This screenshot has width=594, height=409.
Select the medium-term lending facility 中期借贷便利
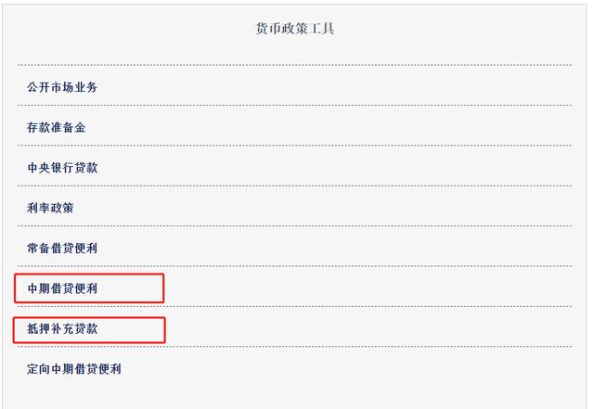click(62, 288)
